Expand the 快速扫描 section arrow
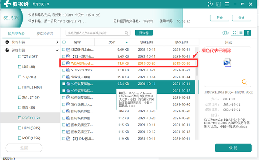The width and height of the screenshot is (259, 160). [57, 42]
